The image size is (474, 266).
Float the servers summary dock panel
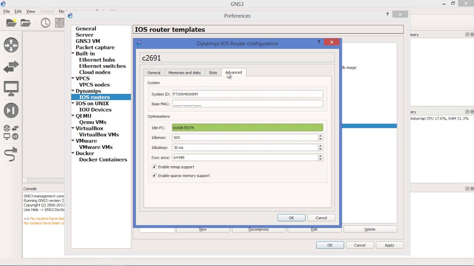pos(467,112)
